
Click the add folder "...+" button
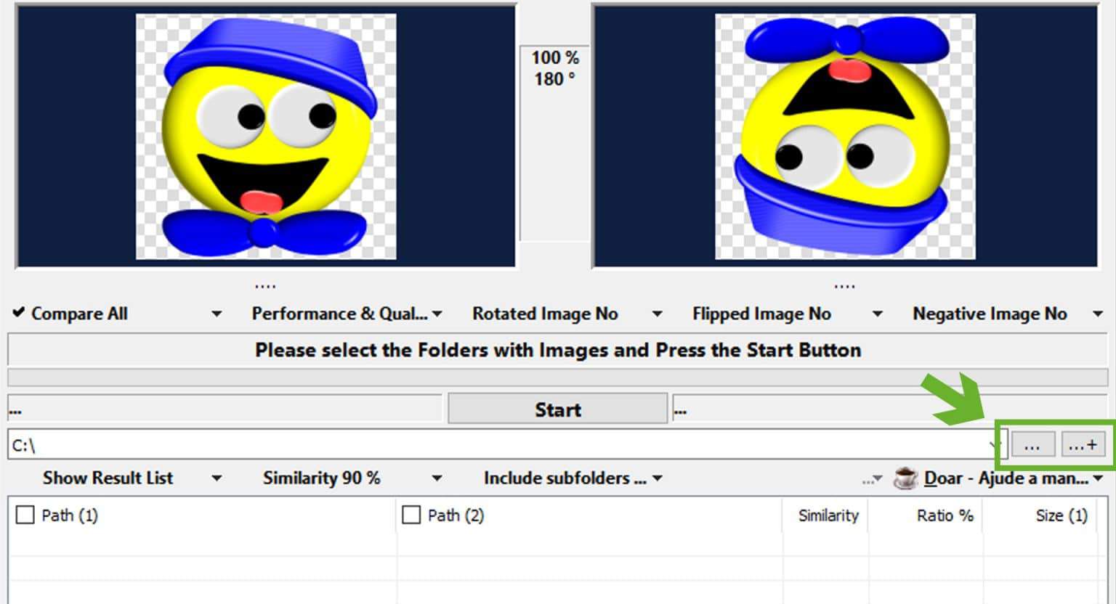1083,445
